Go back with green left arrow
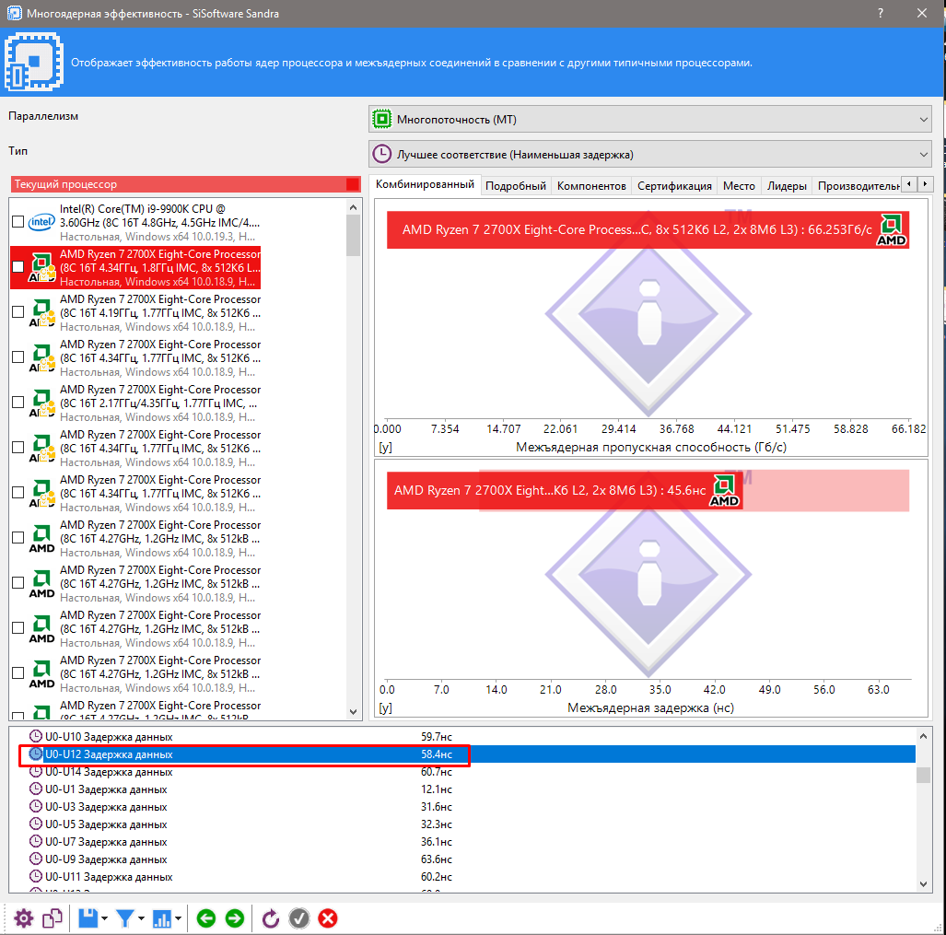 coord(206,918)
